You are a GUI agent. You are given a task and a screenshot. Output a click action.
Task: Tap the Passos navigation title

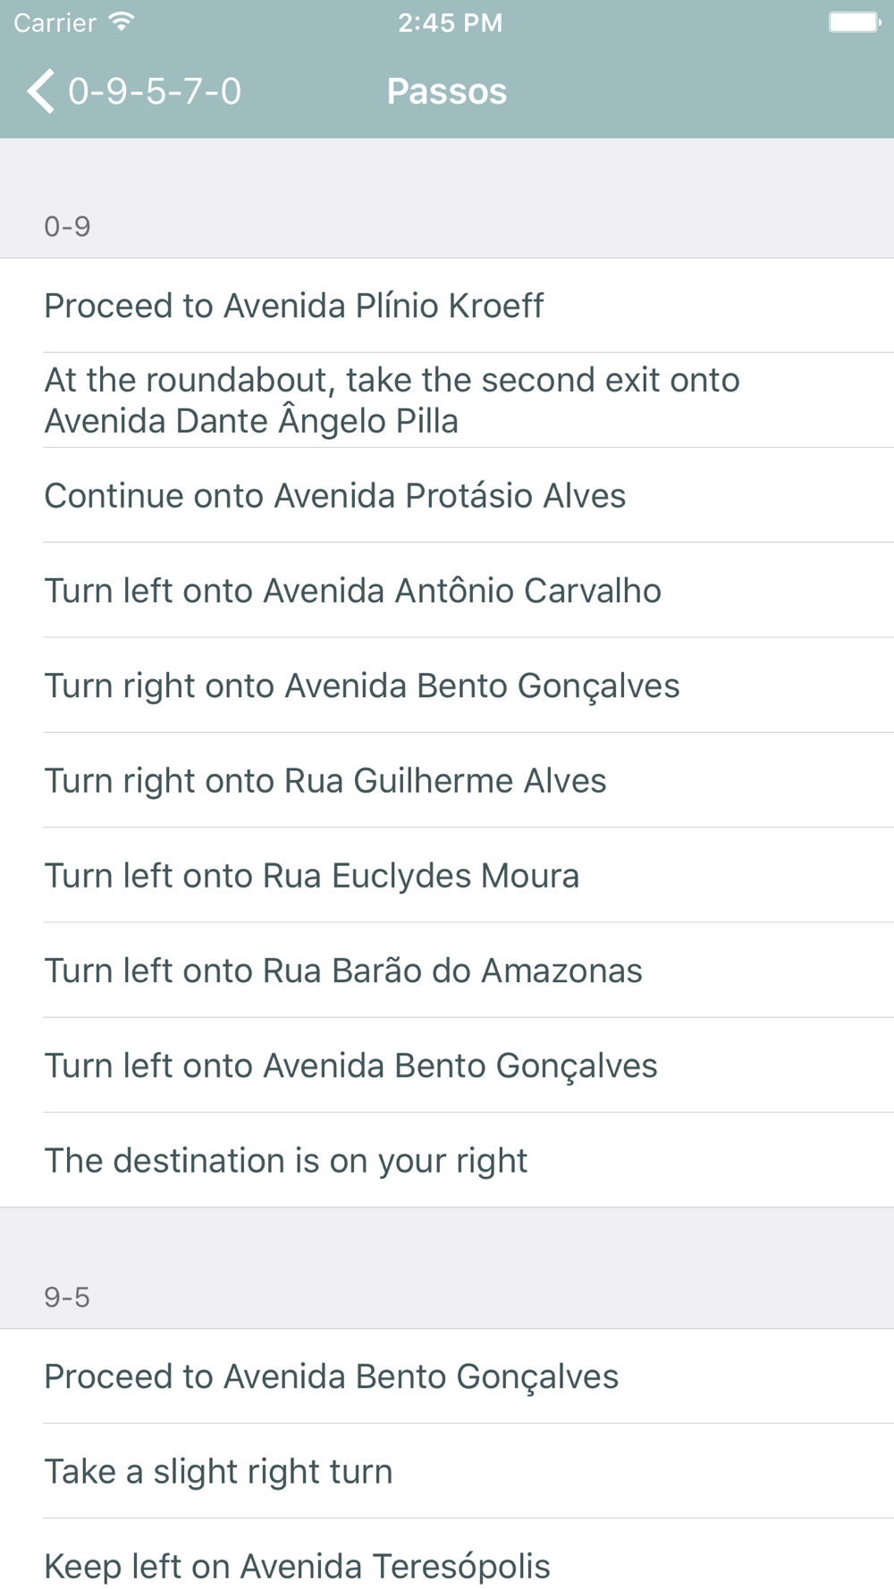coord(447,91)
